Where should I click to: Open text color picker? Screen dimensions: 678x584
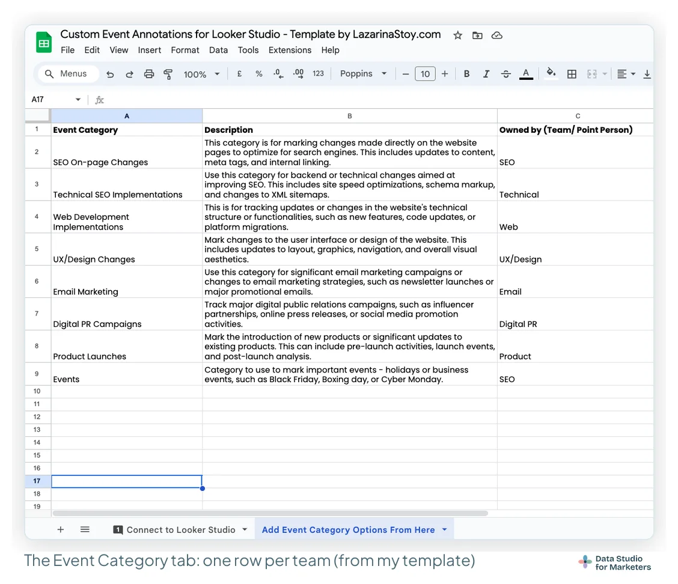[x=526, y=74]
